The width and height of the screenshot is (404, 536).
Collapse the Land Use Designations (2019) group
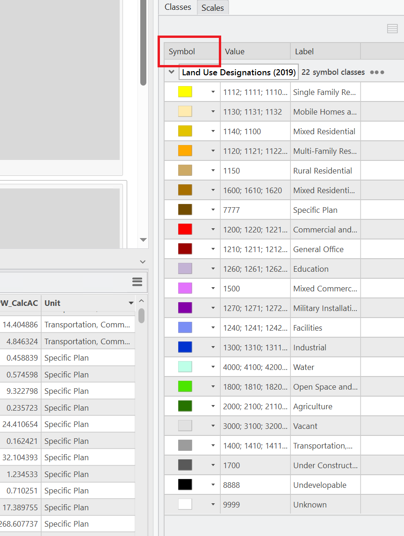171,72
